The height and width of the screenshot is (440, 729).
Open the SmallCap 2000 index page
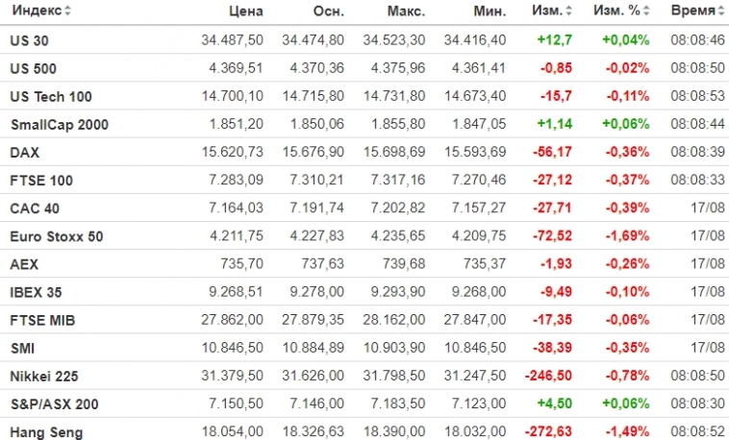click(x=59, y=125)
